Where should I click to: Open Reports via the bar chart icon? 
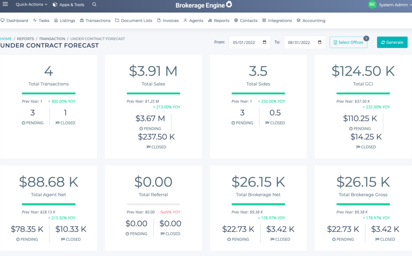(211, 20)
